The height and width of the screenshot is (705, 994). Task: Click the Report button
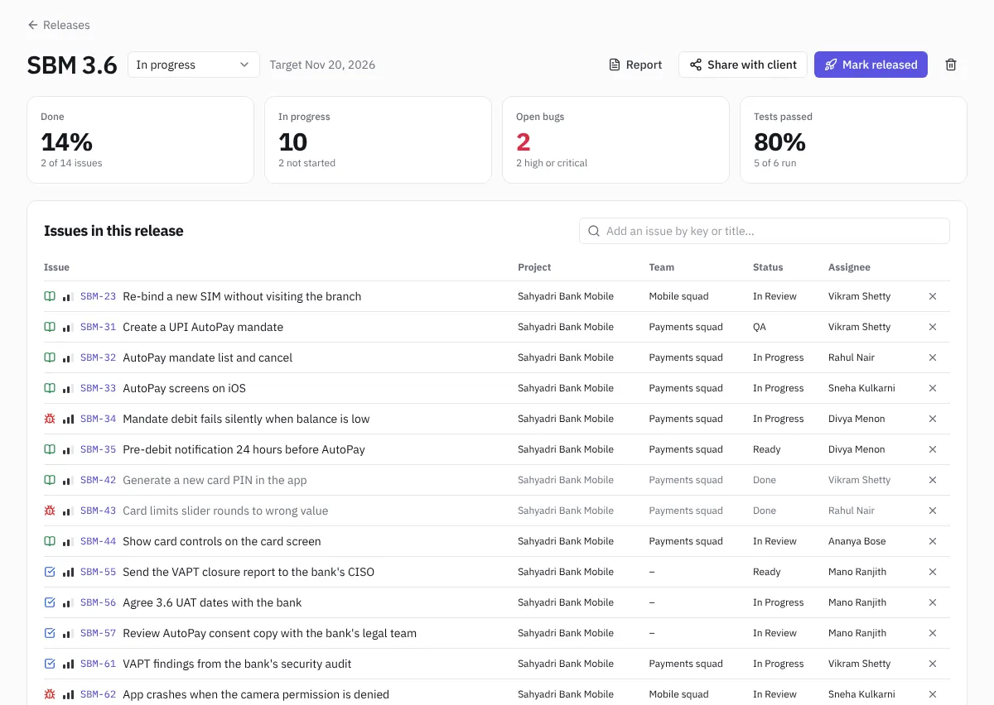635,65
